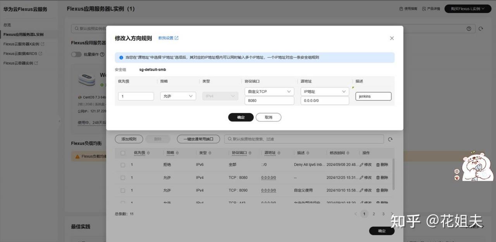Open Flexus云容器实例 in the sidebar
This screenshot has height=242, width=496.
coord(21,63)
